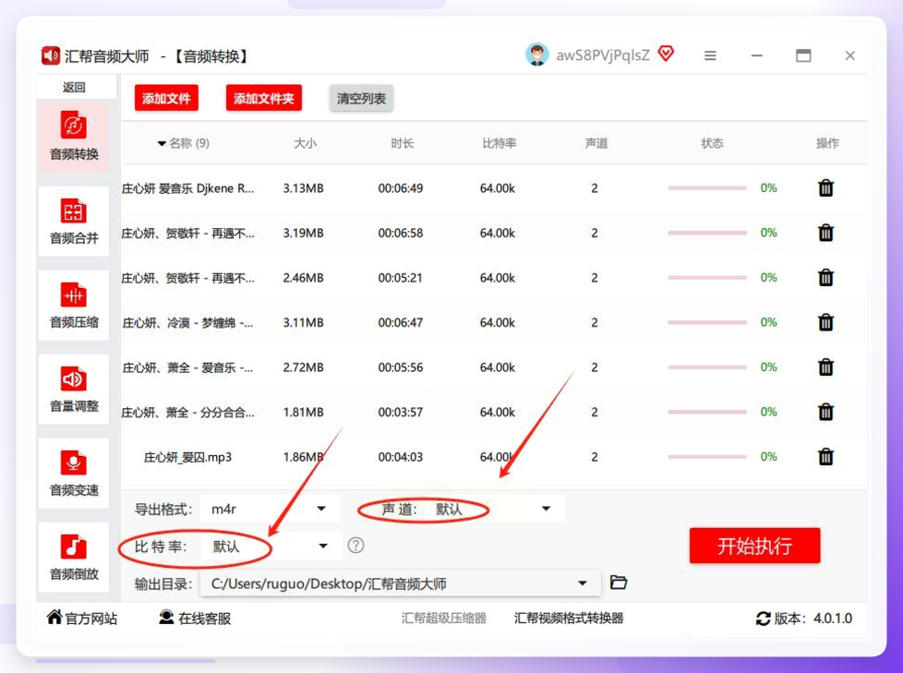Open the 音频压缩 audio compress tool
The width and height of the screenshot is (903, 673).
click(x=73, y=306)
